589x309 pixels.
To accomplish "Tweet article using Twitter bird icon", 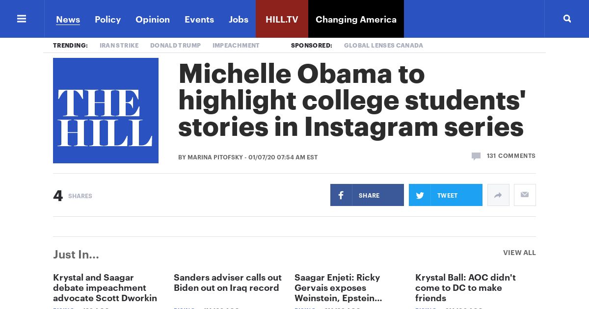I will [420, 195].
